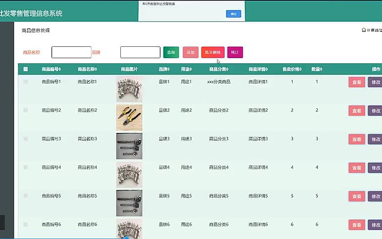Viewport: 382px width, 239px height.
Task: Open wrench image of 商品名称3
Action: point(129,146)
